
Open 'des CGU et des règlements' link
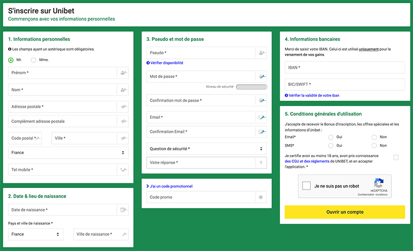click(307, 161)
